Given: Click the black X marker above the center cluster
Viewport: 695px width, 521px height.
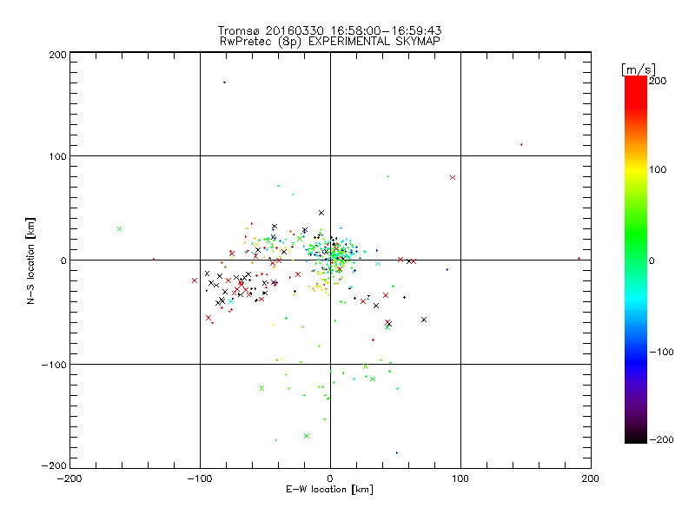Looking at the screenshot, I should point(321,213).
